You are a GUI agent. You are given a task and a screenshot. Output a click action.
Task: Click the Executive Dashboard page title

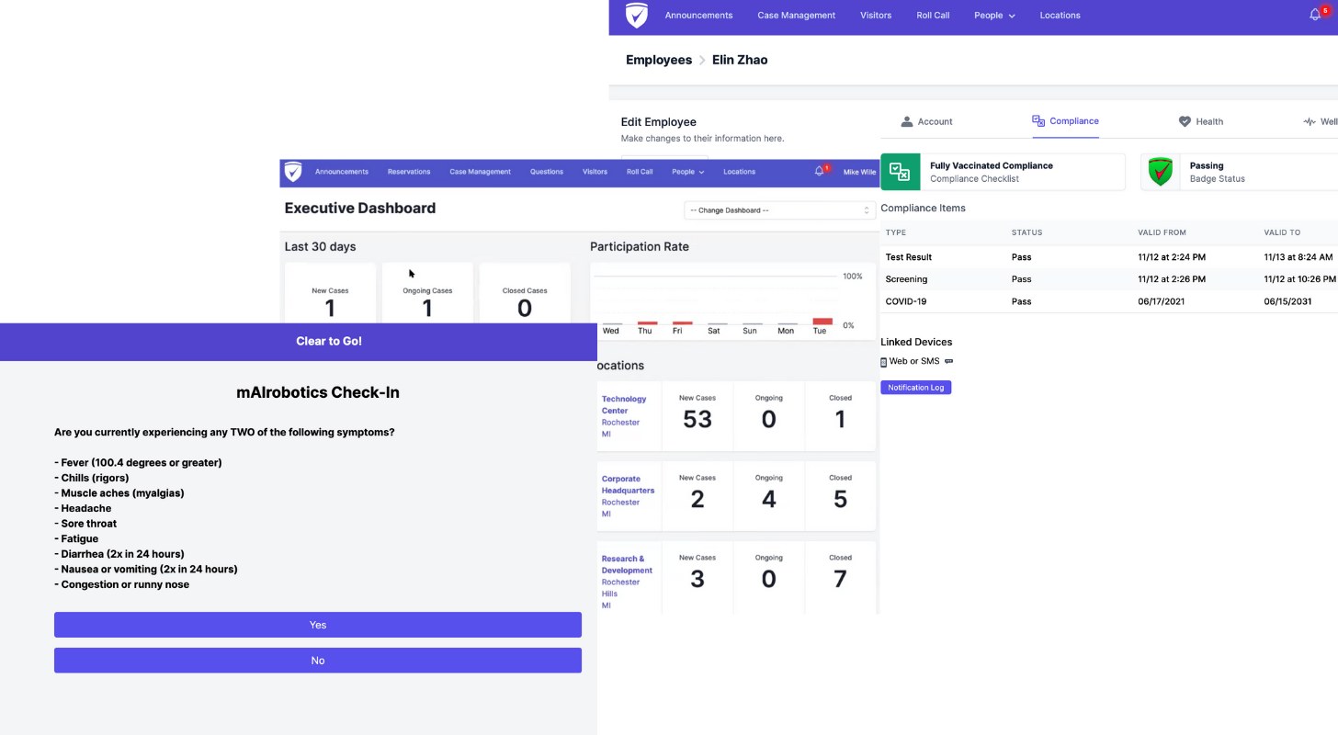pyautogui.click(x=360, y=209)
